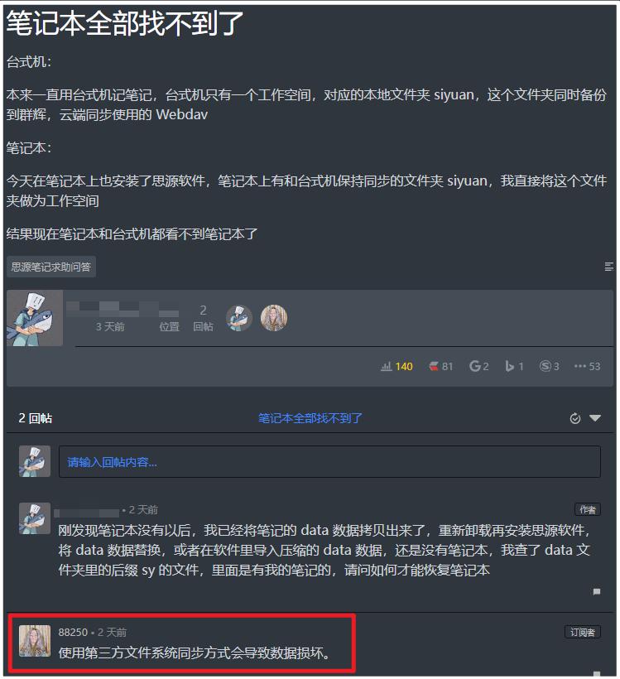
Task: Click the 订阅者 badge on 88250's reply
Action: pyautogui.click(x=582, y=633)
